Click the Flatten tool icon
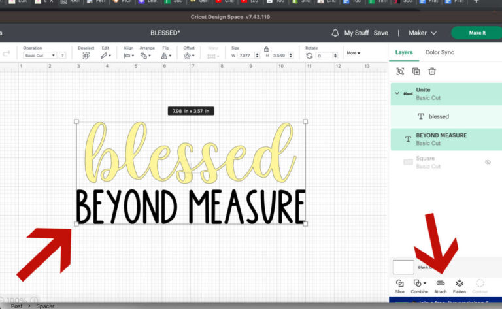Viewport: 502px width, 309px height. coord(459,284)
